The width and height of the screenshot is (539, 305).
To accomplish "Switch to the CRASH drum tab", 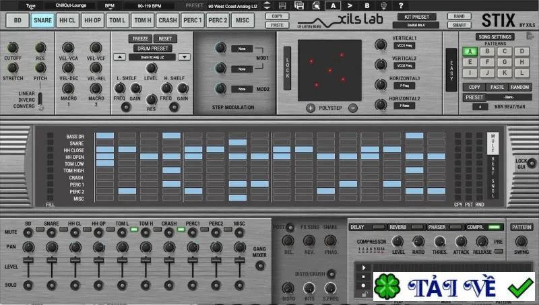I will click(167, 20).
